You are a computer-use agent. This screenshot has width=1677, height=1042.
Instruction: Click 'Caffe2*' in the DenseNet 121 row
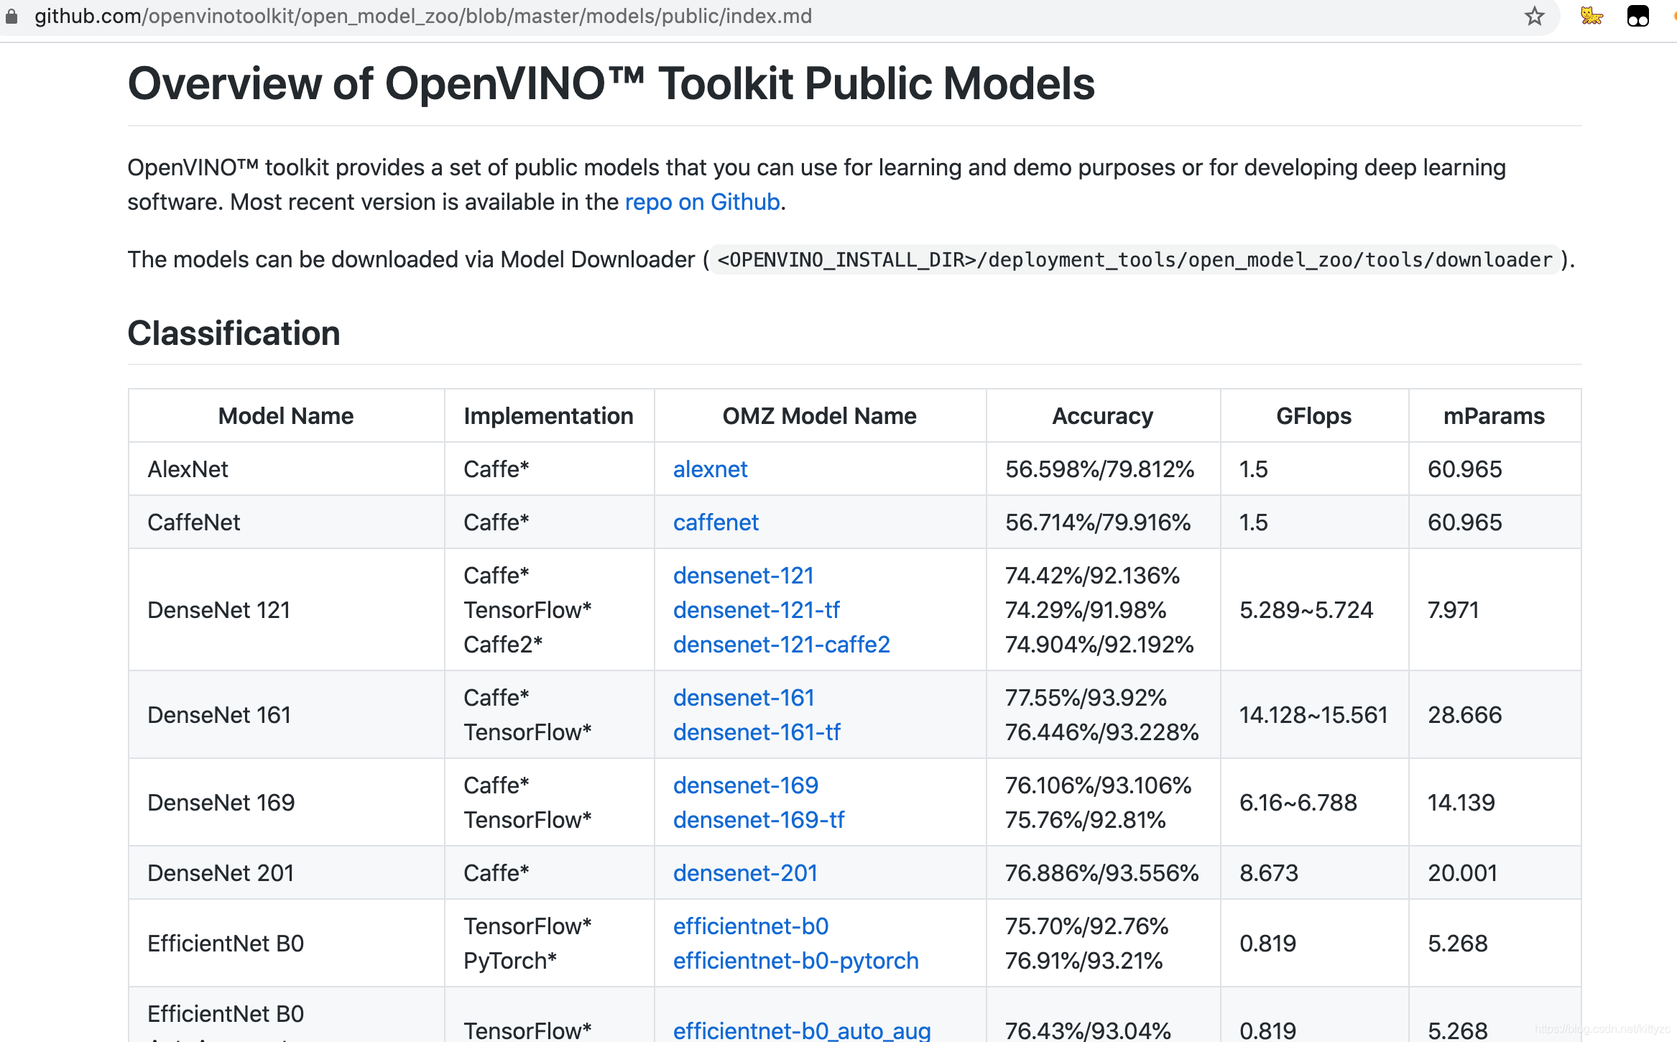pyautogui.click(x=502, y=645)
